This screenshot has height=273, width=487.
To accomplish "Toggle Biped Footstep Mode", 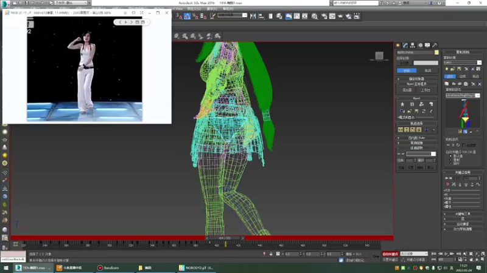I will [x=412, y=104].
